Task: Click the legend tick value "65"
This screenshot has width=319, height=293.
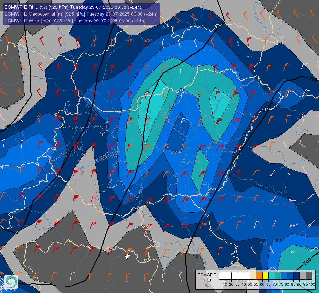Action: coord(268,284)
